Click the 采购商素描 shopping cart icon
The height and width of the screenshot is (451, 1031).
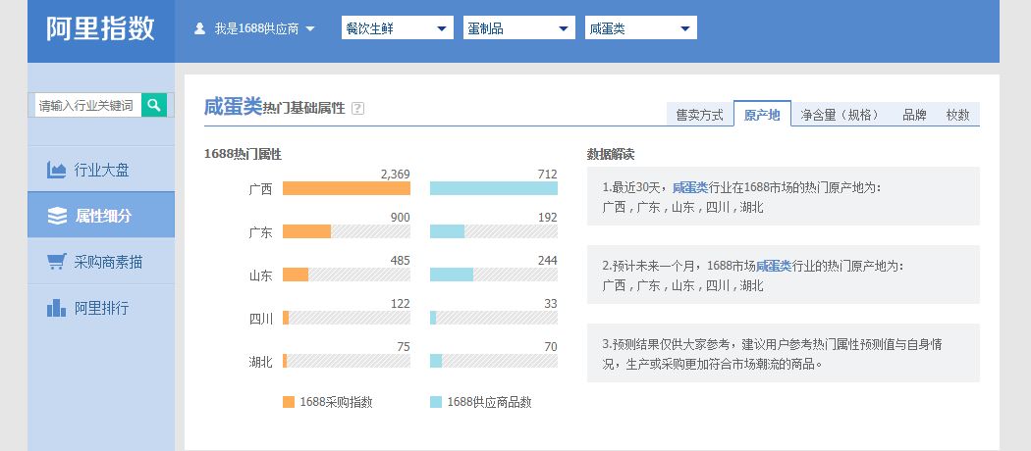57,262
